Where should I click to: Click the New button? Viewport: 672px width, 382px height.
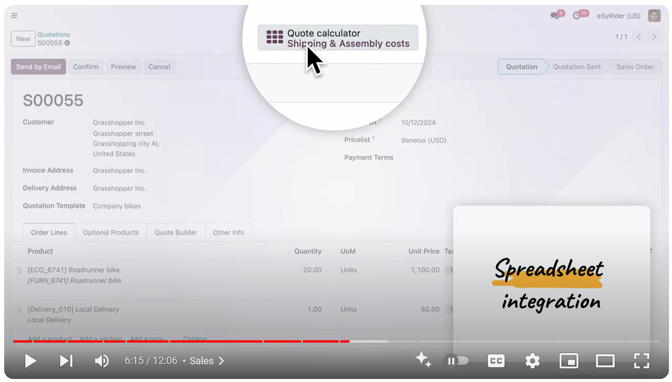pos(23,39)
